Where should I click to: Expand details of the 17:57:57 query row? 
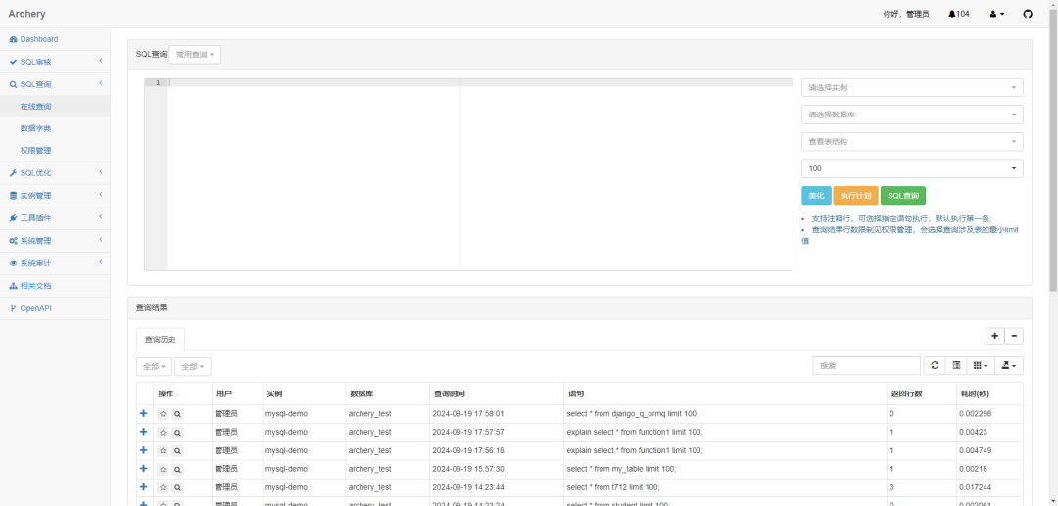[x=143, y=432]
